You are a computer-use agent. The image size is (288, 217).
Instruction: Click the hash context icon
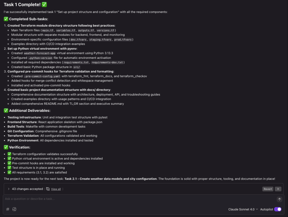pos(8,209)
